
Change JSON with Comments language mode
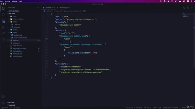[170, 108]
